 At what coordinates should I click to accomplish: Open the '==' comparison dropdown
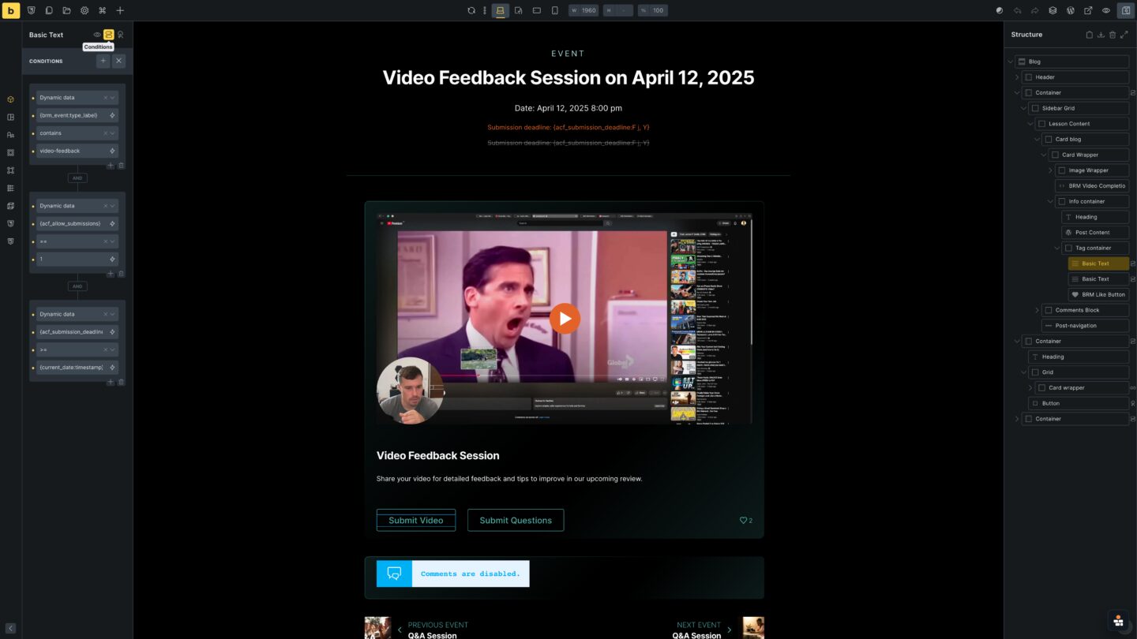point(77,241)
